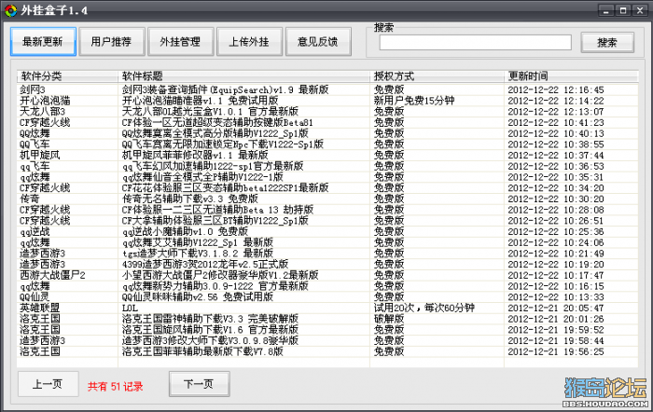Open the 最新更新 tab

tap(43, 42)
